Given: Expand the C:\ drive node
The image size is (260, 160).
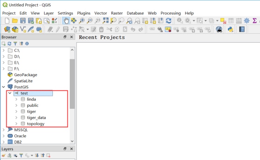Looking at the screenshot, I should [x=4, y=50].
